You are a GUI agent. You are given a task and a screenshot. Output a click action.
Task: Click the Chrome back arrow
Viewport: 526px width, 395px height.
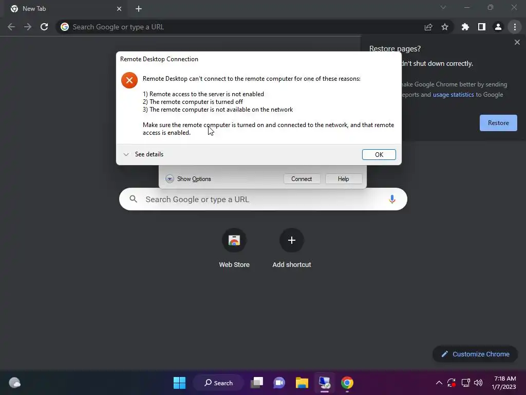[11, 27]
